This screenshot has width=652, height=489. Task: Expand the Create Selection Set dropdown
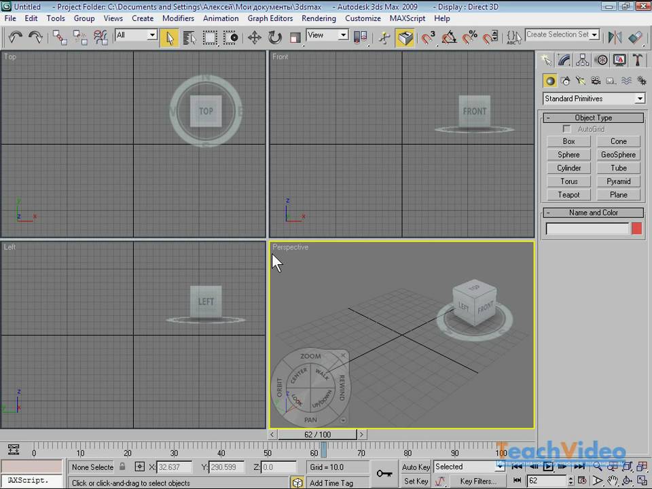(595, 35)
